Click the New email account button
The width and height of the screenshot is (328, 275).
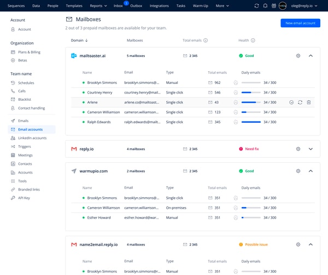tap(300, 23)
